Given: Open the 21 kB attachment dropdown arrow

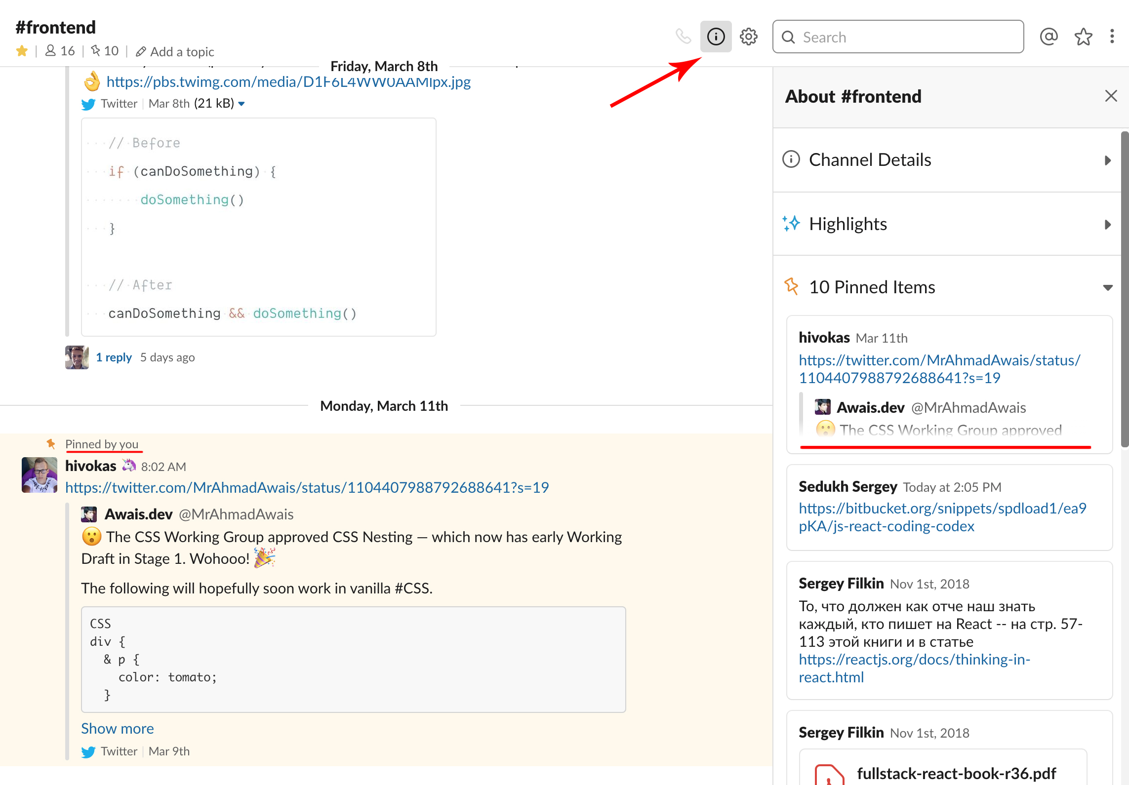Looking at the screenshot, I should 242,104.
